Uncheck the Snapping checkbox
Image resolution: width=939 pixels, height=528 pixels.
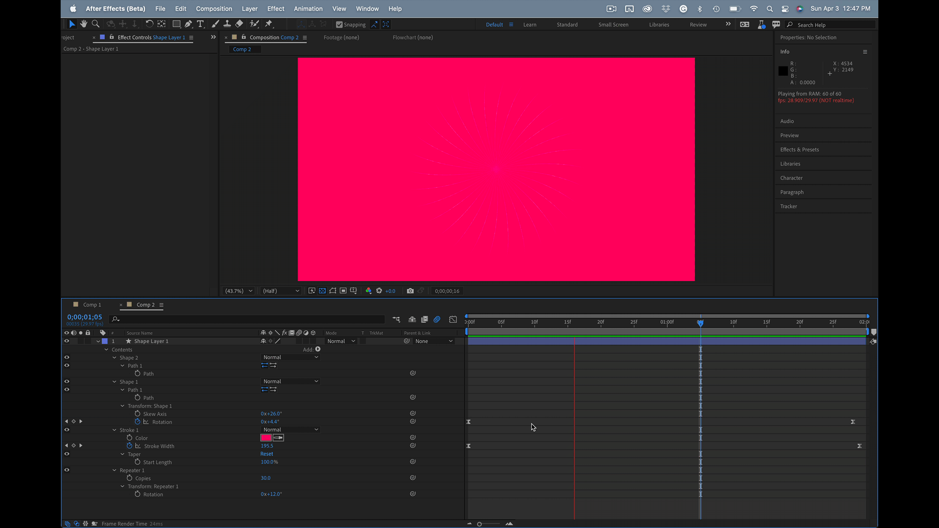[339, 24]
